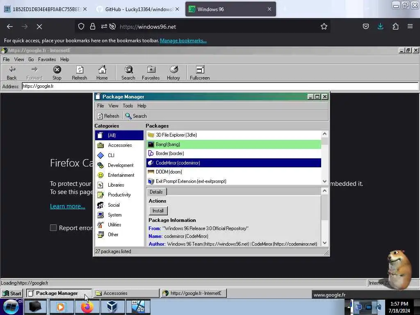Select the Entertainment category
The height and width of the screenshot is (315, 420).
coord(119,175)
